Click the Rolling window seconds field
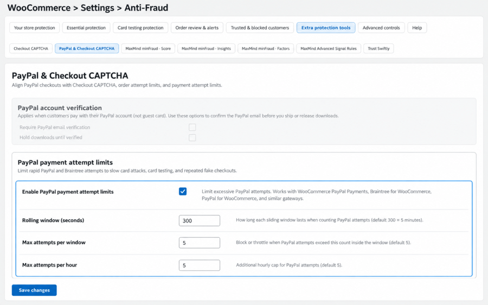Image resolution: width=488 pixels, height=305 pixels. pos(200,220)
